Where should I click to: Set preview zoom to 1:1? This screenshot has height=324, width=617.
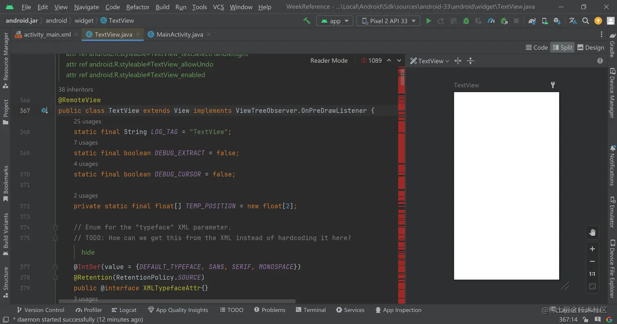click(593, 274)
